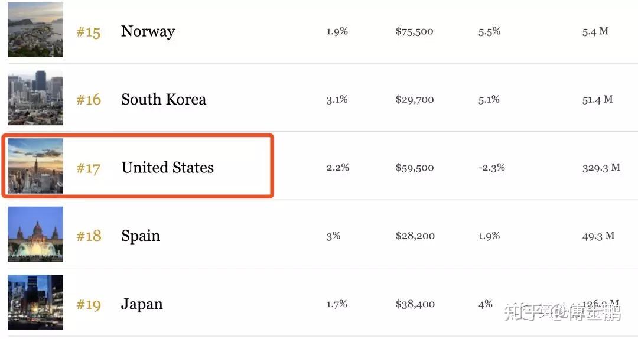638x339 pixels.
Task: Click the Norway country name
Action: coord(148,31)
